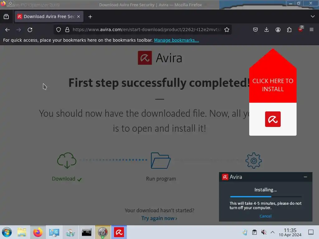Image resolution: width=319 pixels, height=239 pixels.
Task: Open the Manage bookmarks link
Action: click(x=176, y=40)
